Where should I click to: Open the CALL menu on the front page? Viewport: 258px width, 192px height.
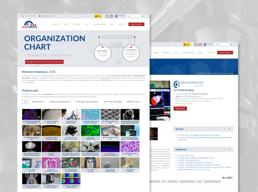click(x=87, y=24)
